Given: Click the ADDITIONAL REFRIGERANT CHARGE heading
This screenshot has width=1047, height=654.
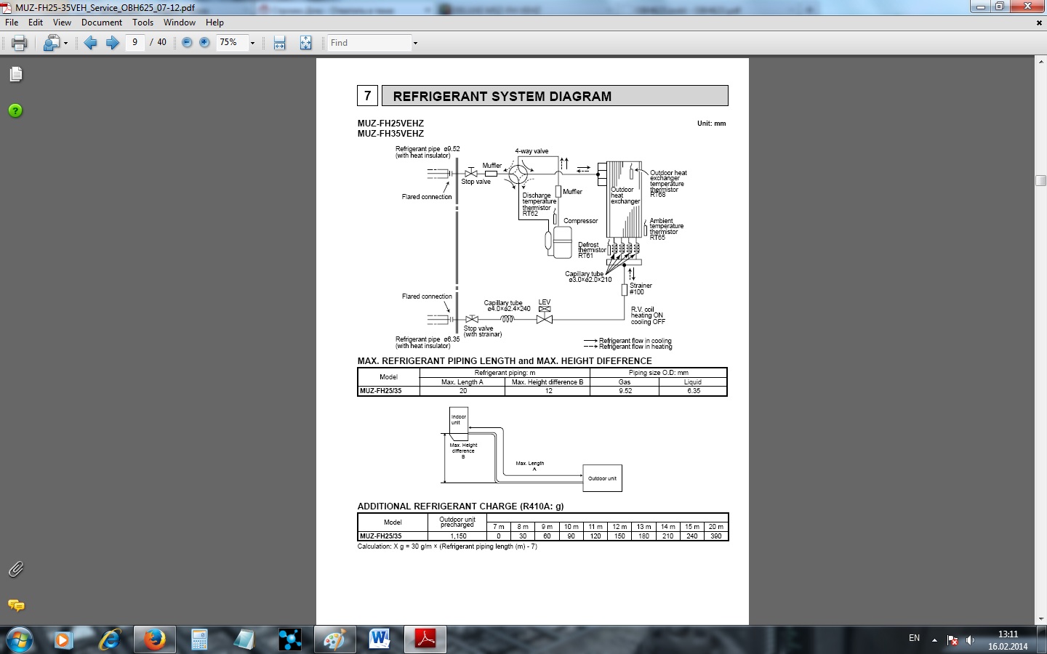Looking at the screenshot, I should point(460,506).
